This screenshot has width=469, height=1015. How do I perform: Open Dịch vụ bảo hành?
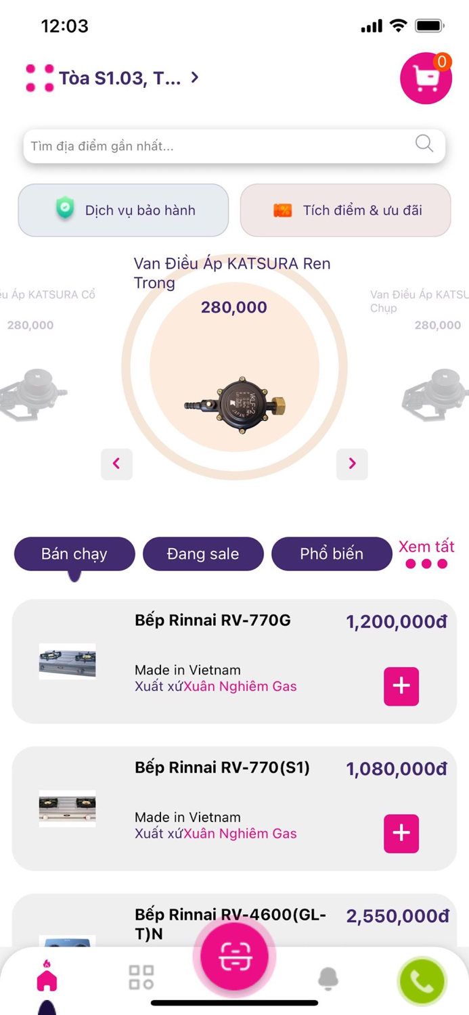122,210
